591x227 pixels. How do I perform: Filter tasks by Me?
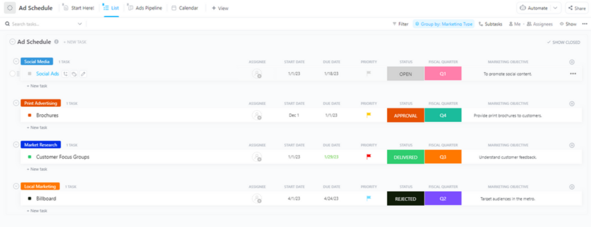(515, 24)
